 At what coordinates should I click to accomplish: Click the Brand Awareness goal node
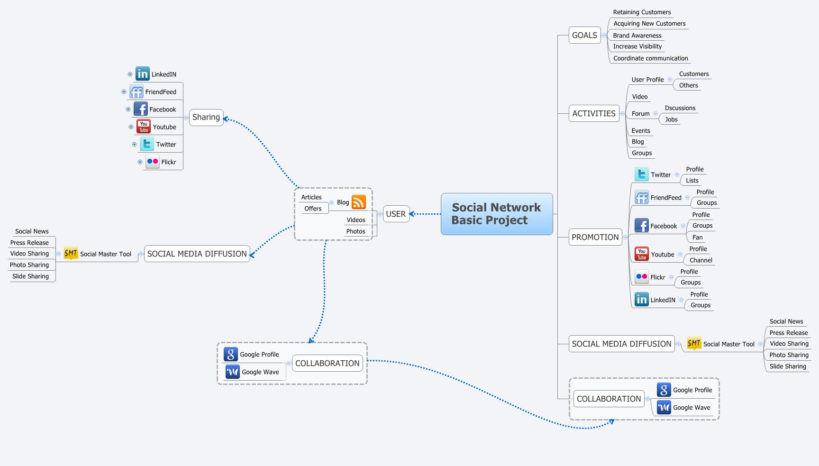637,35
